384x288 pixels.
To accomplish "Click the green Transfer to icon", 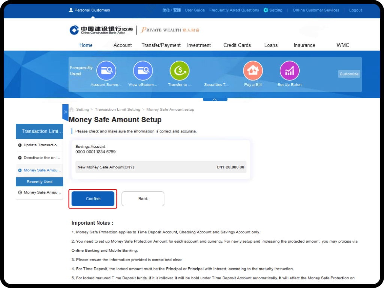I will click(180, 70).
